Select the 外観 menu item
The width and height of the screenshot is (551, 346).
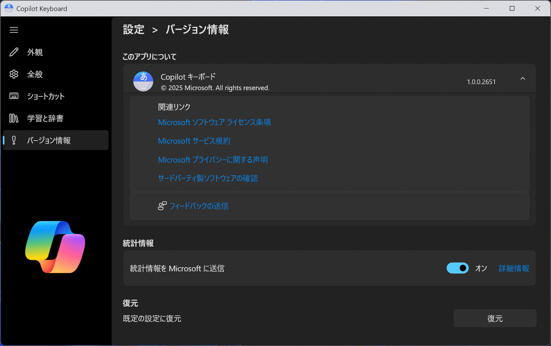pos(35,52)
